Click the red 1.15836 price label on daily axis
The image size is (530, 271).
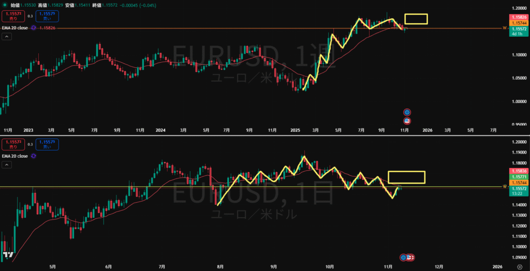coord(519,171)
